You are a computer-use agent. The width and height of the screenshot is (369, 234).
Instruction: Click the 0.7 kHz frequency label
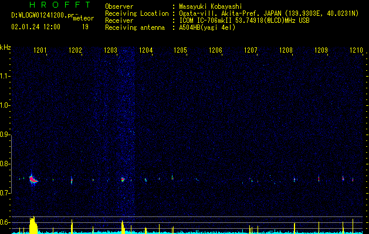pyautogui.click(x=5, y=193)
